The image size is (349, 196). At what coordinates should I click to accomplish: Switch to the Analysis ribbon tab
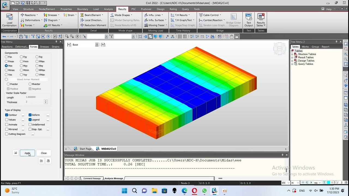[108, 9]
